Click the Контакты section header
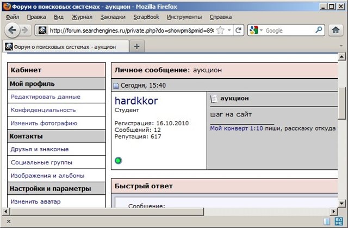348x228 pixels. [57, 136]
